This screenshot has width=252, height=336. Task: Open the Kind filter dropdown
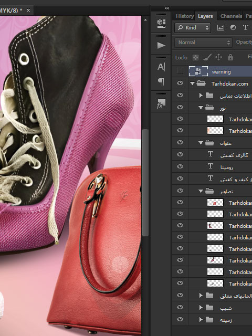pyautogui.click(x=193, y=28)
